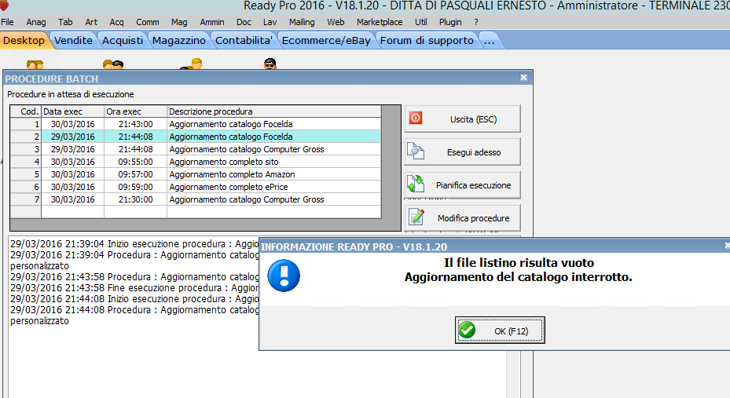This screenshot has height=398, width=730.
Task: Click time cell 21:30:00
Action: [135, 199]
